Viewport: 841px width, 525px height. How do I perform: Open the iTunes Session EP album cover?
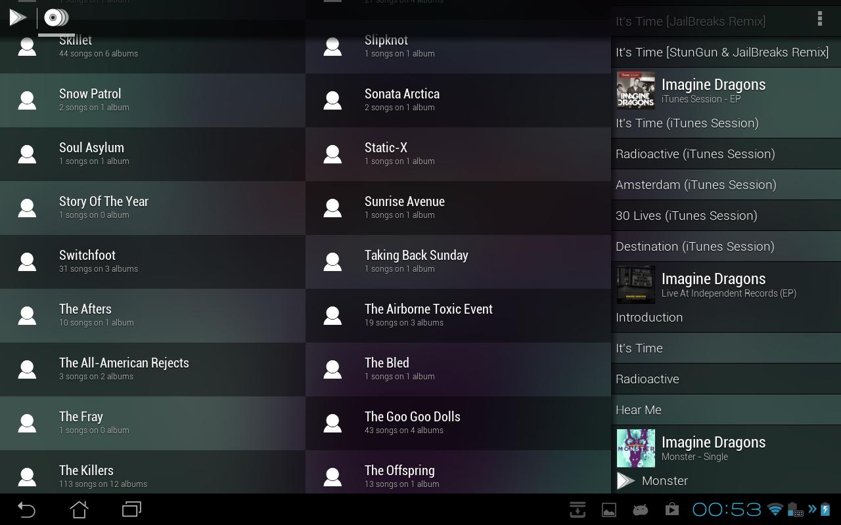pyautogui.click(x=636, y=91)
